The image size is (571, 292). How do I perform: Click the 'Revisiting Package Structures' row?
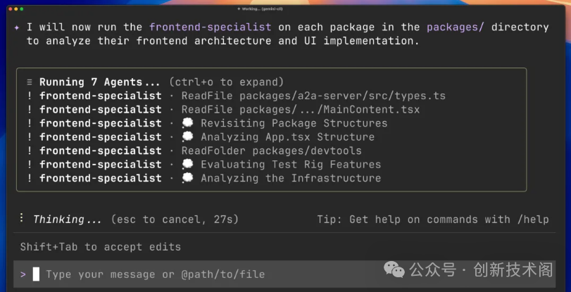coord(207,123)
